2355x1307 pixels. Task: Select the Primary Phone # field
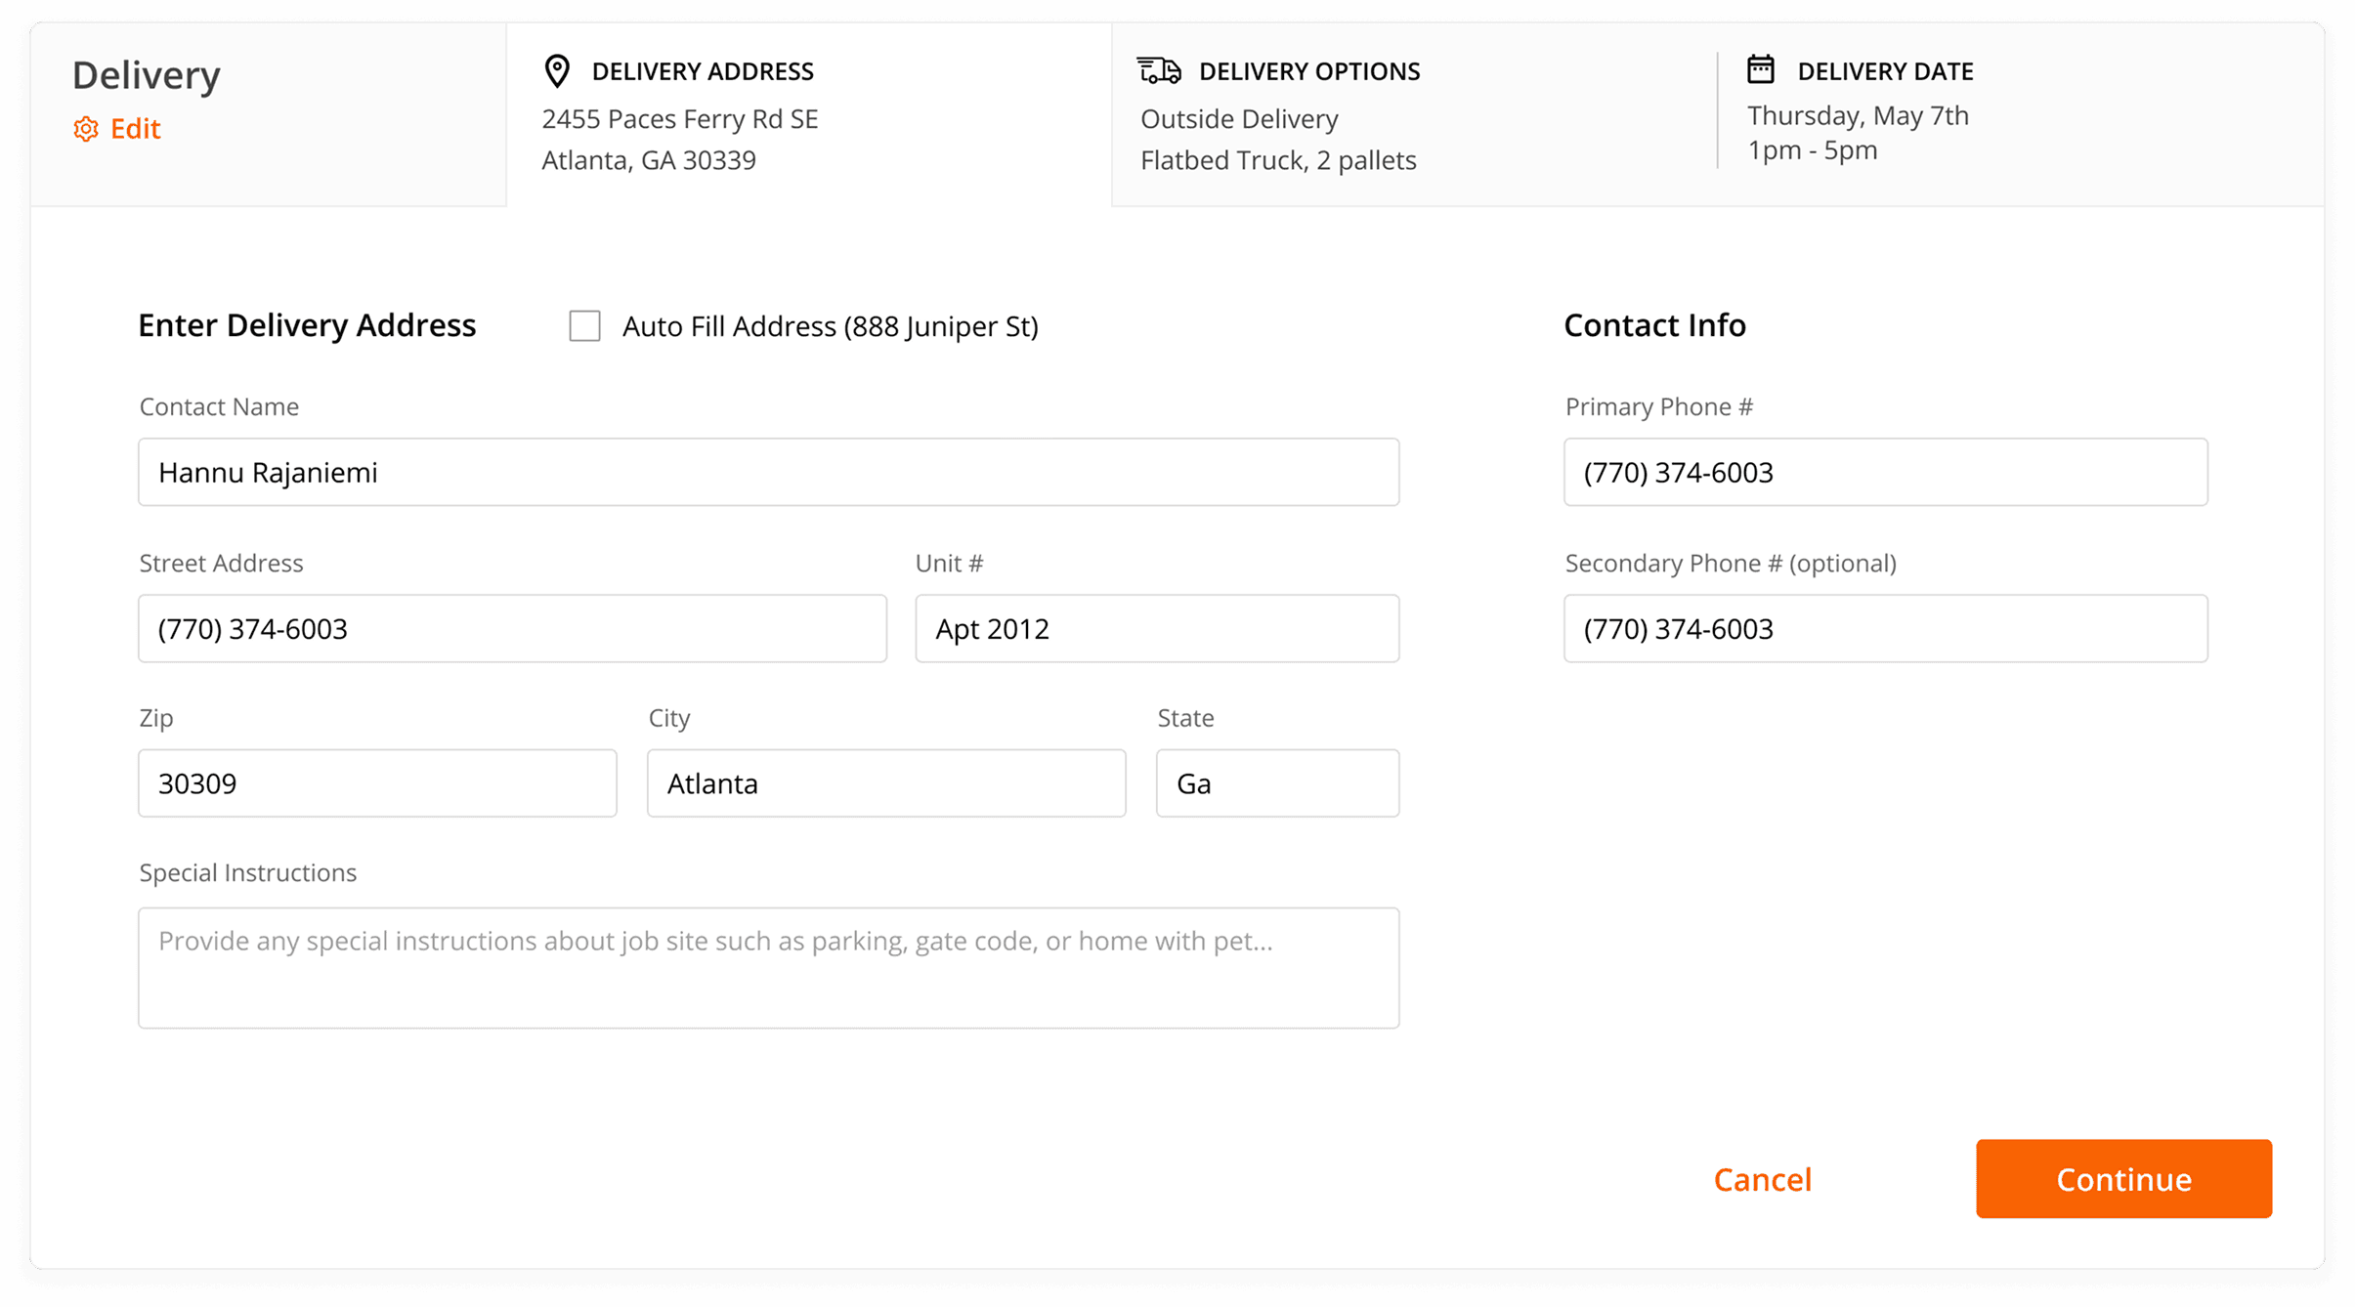tap(1885, 473)
